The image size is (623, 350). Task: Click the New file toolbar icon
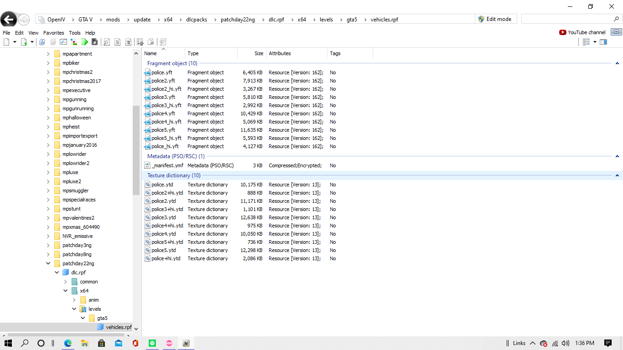click(x=6, y=42)
